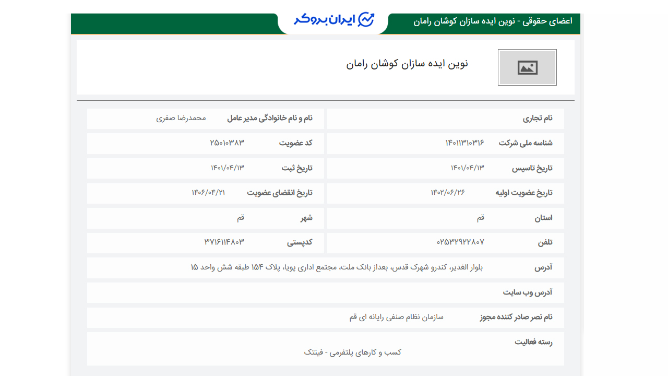Viewport: 668px width, 376px height.
Task: Click the رسته فعالیت label
Action: pos(533,343)
